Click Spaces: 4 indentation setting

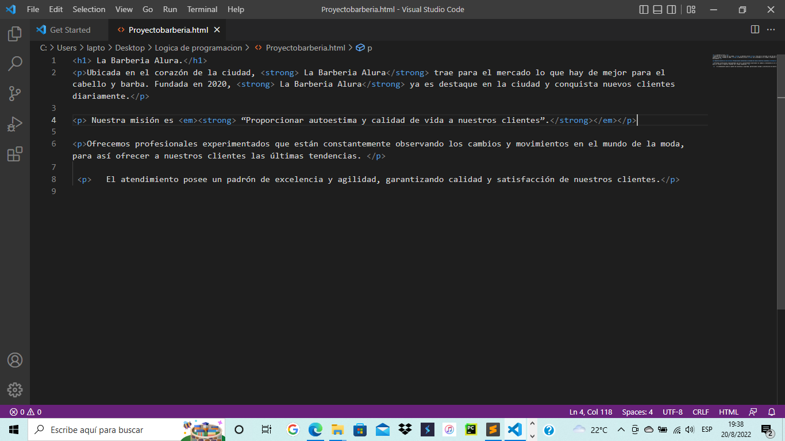[637, 412]
